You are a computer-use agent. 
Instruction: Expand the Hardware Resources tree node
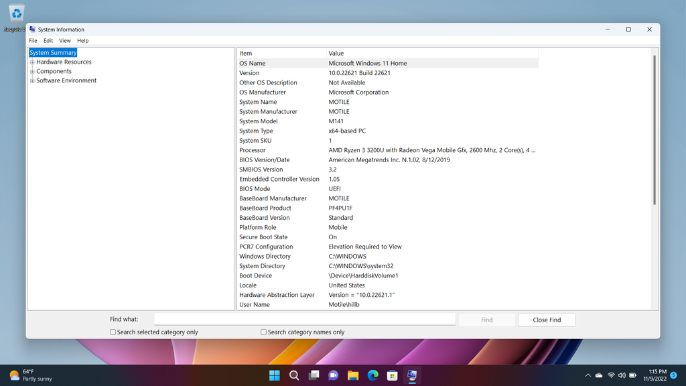click(x=32, y=62)
